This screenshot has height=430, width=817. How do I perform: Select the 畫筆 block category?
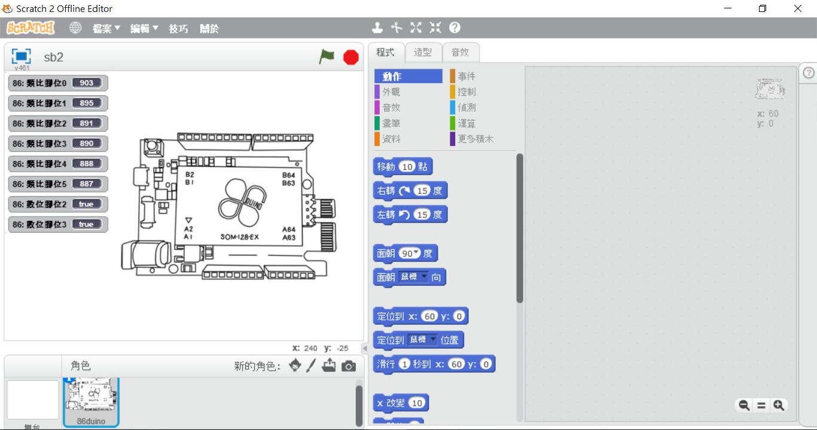click(x=408, y=123)
